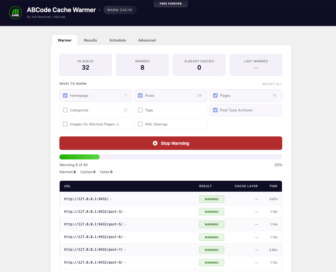The height and width of the screenshot is (272, 336).
Task: Click the WARM CACHE breadcrumb pill
Action: (120, 10)
